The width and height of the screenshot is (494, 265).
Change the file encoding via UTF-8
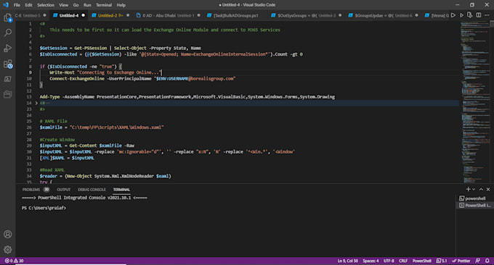pos(389,261)
